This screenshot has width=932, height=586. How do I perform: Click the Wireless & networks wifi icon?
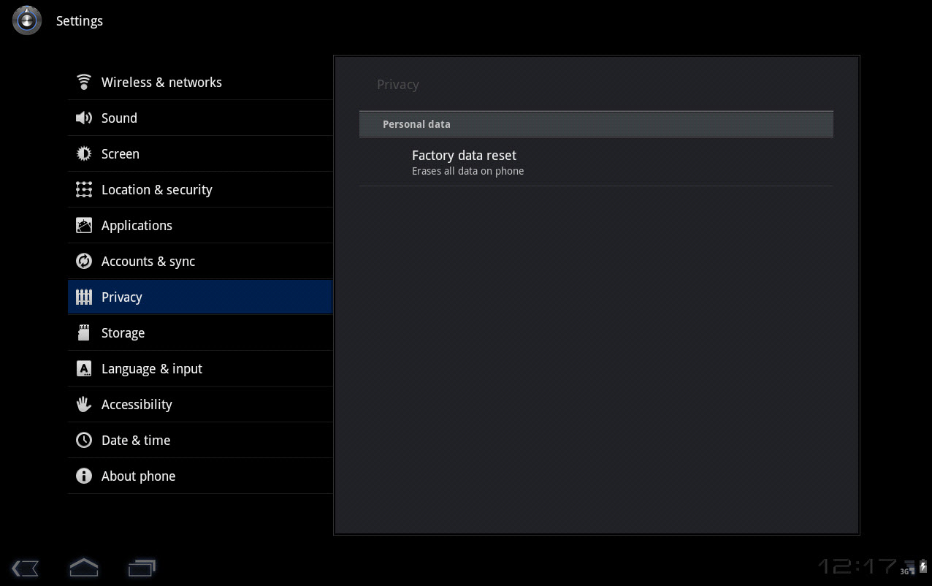click(x=84, y=82)
